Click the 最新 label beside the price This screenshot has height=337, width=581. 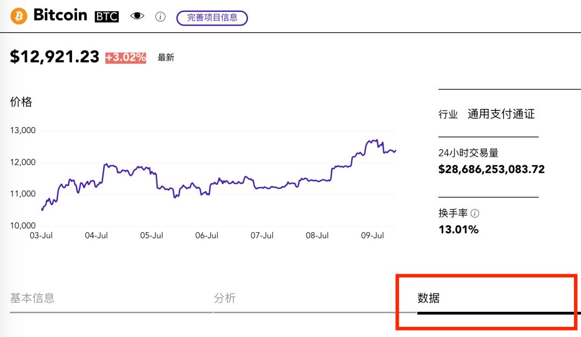click(166, 57)
